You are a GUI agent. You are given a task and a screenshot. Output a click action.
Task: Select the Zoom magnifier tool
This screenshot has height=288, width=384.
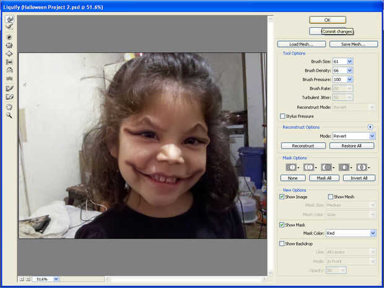9,115
